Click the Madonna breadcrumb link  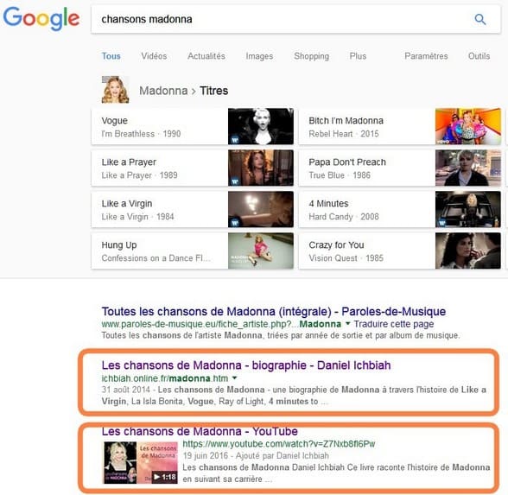click(x=163, y=91)
